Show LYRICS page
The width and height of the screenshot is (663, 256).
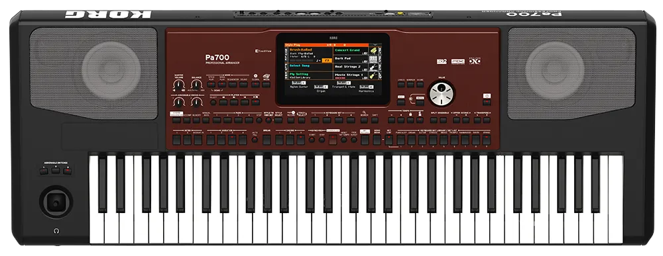pos(401,85)
